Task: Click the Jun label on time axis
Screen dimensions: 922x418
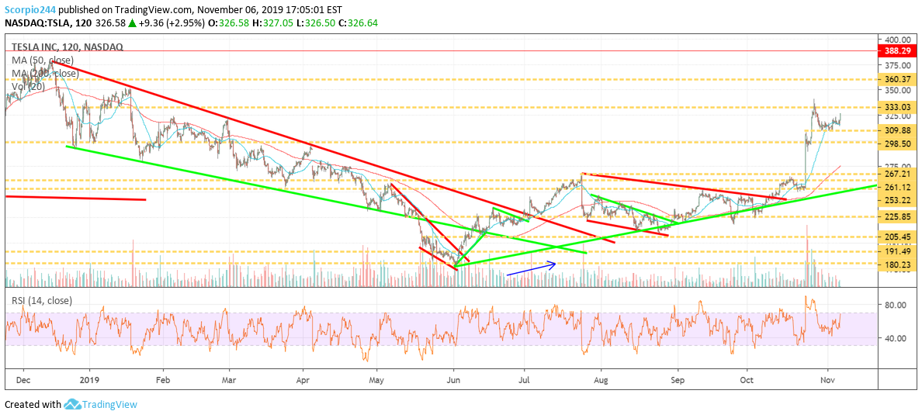Action: click(454, 380)
